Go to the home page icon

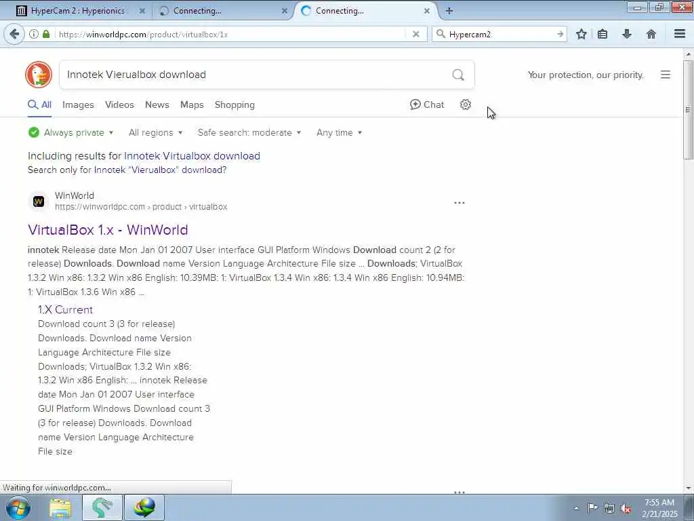(651, 34)
